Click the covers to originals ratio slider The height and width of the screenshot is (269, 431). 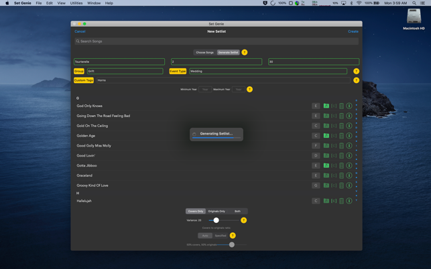pos(232,244)
